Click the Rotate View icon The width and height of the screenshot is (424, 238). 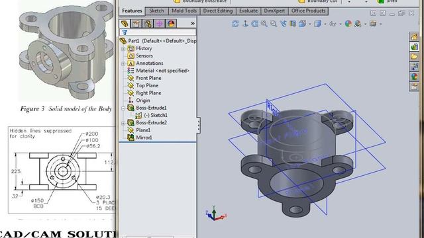pos(254,24)
